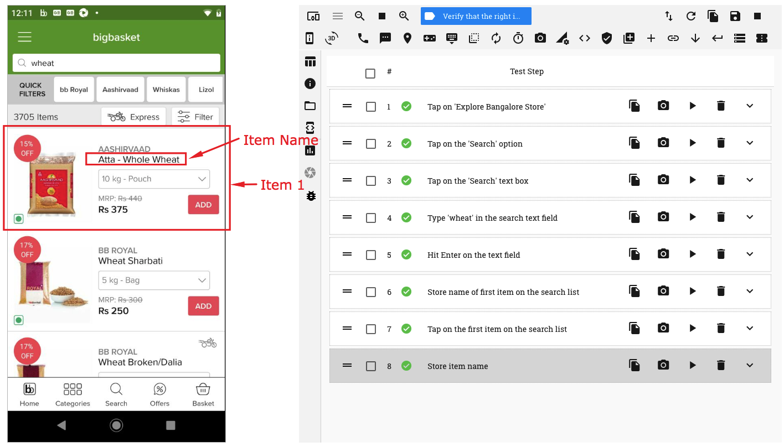Click the keyboard icon in toolbar
This screenshot has height=447, width=784.
(452, 38)
